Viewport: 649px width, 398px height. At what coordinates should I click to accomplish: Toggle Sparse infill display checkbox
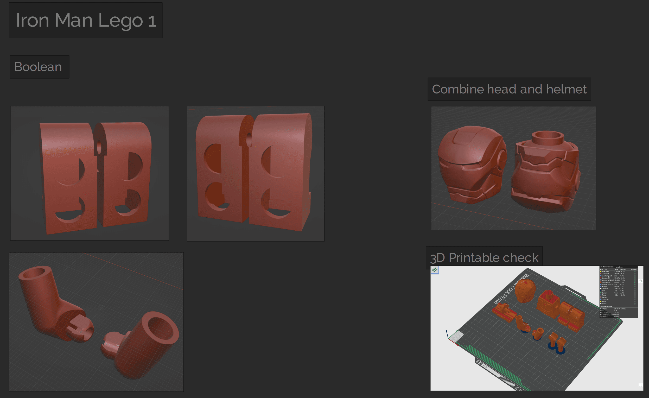tap(635, 278)
